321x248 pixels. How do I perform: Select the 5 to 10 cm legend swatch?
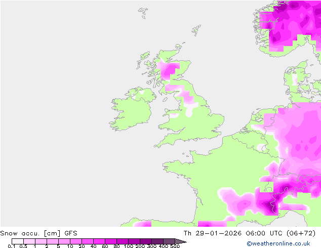coord(64,241)
